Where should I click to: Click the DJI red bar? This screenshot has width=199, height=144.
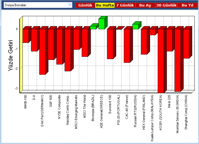tap(34, 40)
